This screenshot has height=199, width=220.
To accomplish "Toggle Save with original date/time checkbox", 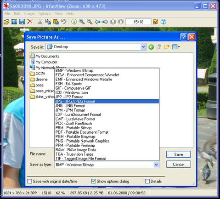I will (x=29, y=182).
